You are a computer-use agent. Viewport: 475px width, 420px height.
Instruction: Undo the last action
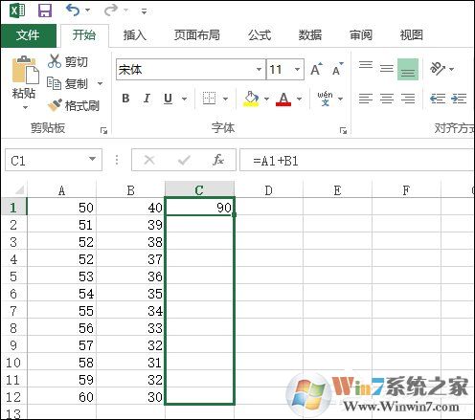(x=73, y=11)
